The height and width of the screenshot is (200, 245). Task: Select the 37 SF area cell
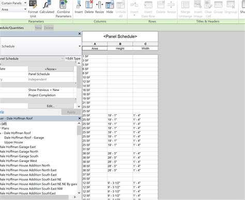[x=95, y=175]
